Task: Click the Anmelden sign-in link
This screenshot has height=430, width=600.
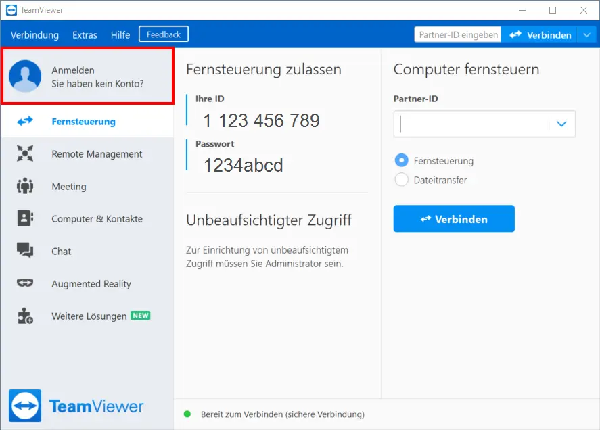Action: [x=72, y=70]
